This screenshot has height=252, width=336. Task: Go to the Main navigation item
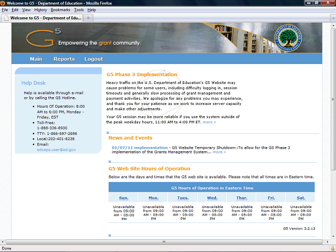pyautogui.click(x=36, y=59)
